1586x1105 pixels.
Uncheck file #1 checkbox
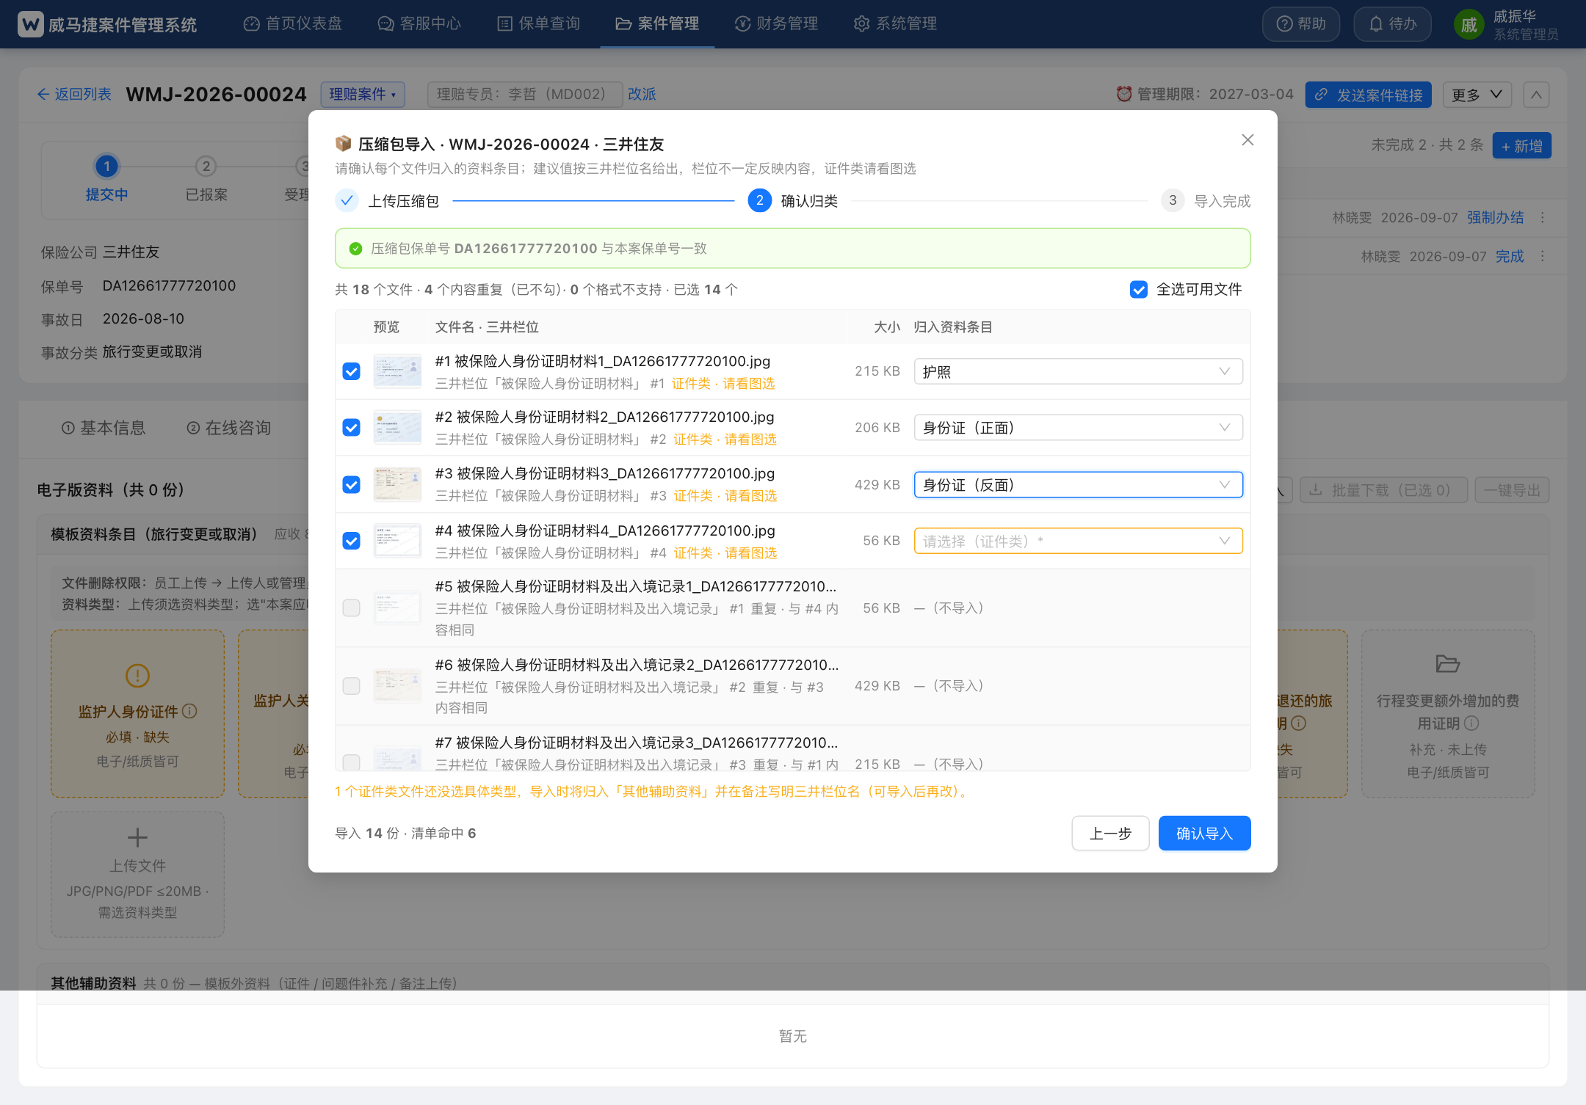pyautogui.click(x=352, y=371)
